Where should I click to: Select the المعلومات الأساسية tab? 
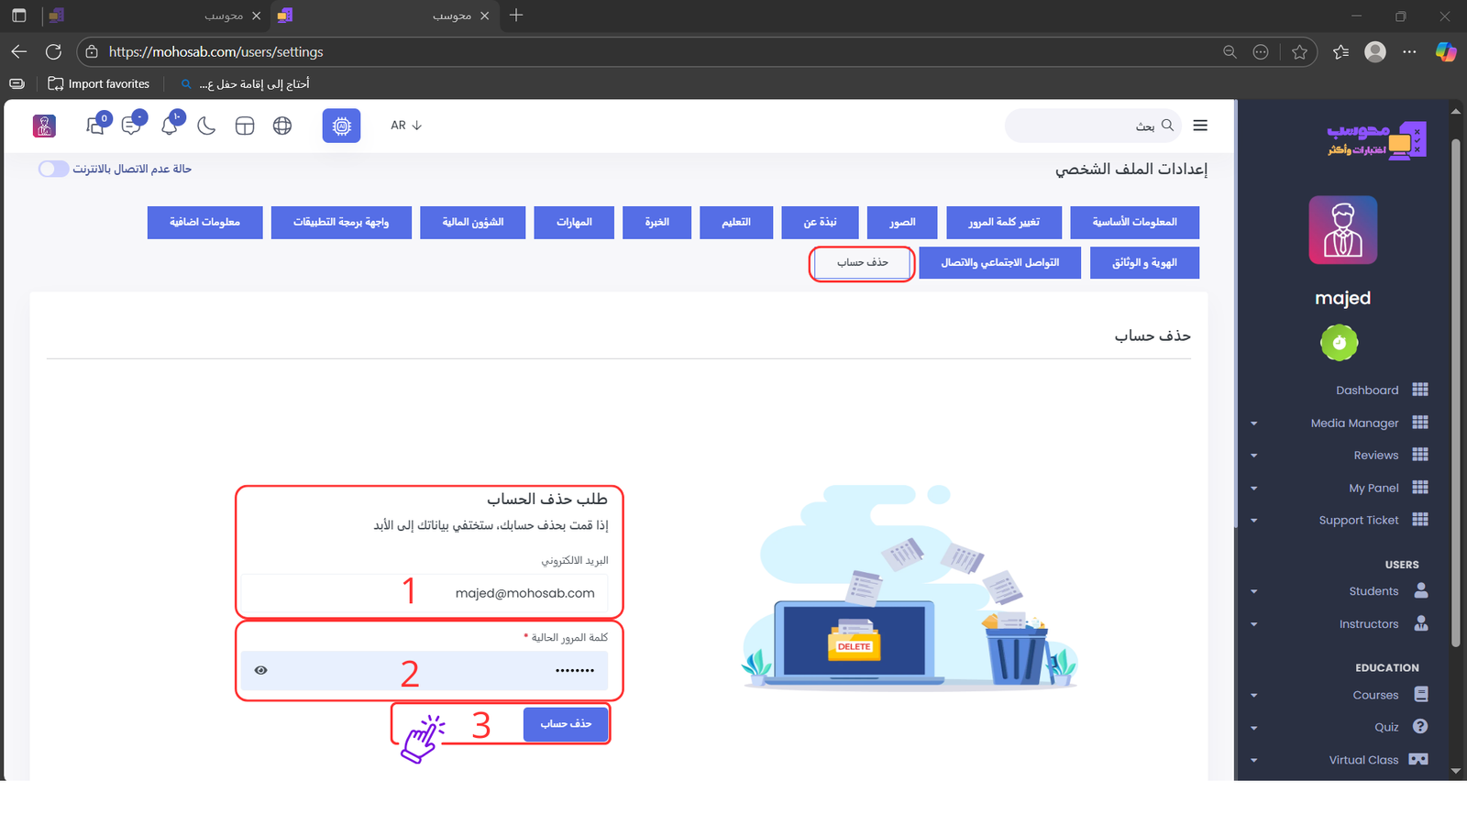[x=1134, y=223]
